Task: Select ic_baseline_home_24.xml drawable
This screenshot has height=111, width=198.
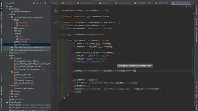Action: (x=26, y=61)
